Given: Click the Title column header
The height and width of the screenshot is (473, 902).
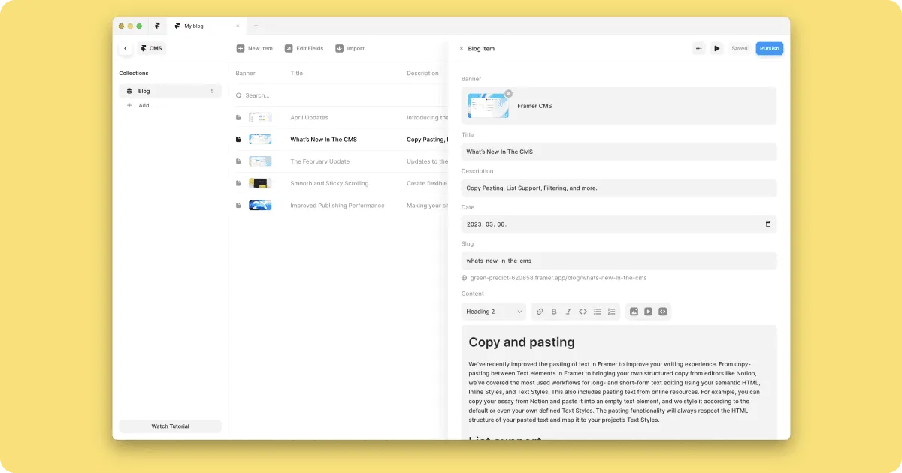Looking at the screenshot, I should click(297, 74).
